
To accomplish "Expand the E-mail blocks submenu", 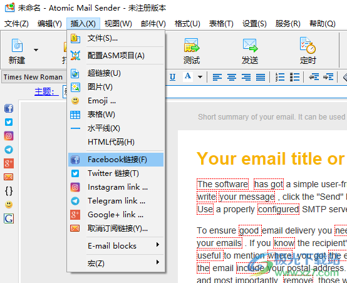I will pos(116,246).
